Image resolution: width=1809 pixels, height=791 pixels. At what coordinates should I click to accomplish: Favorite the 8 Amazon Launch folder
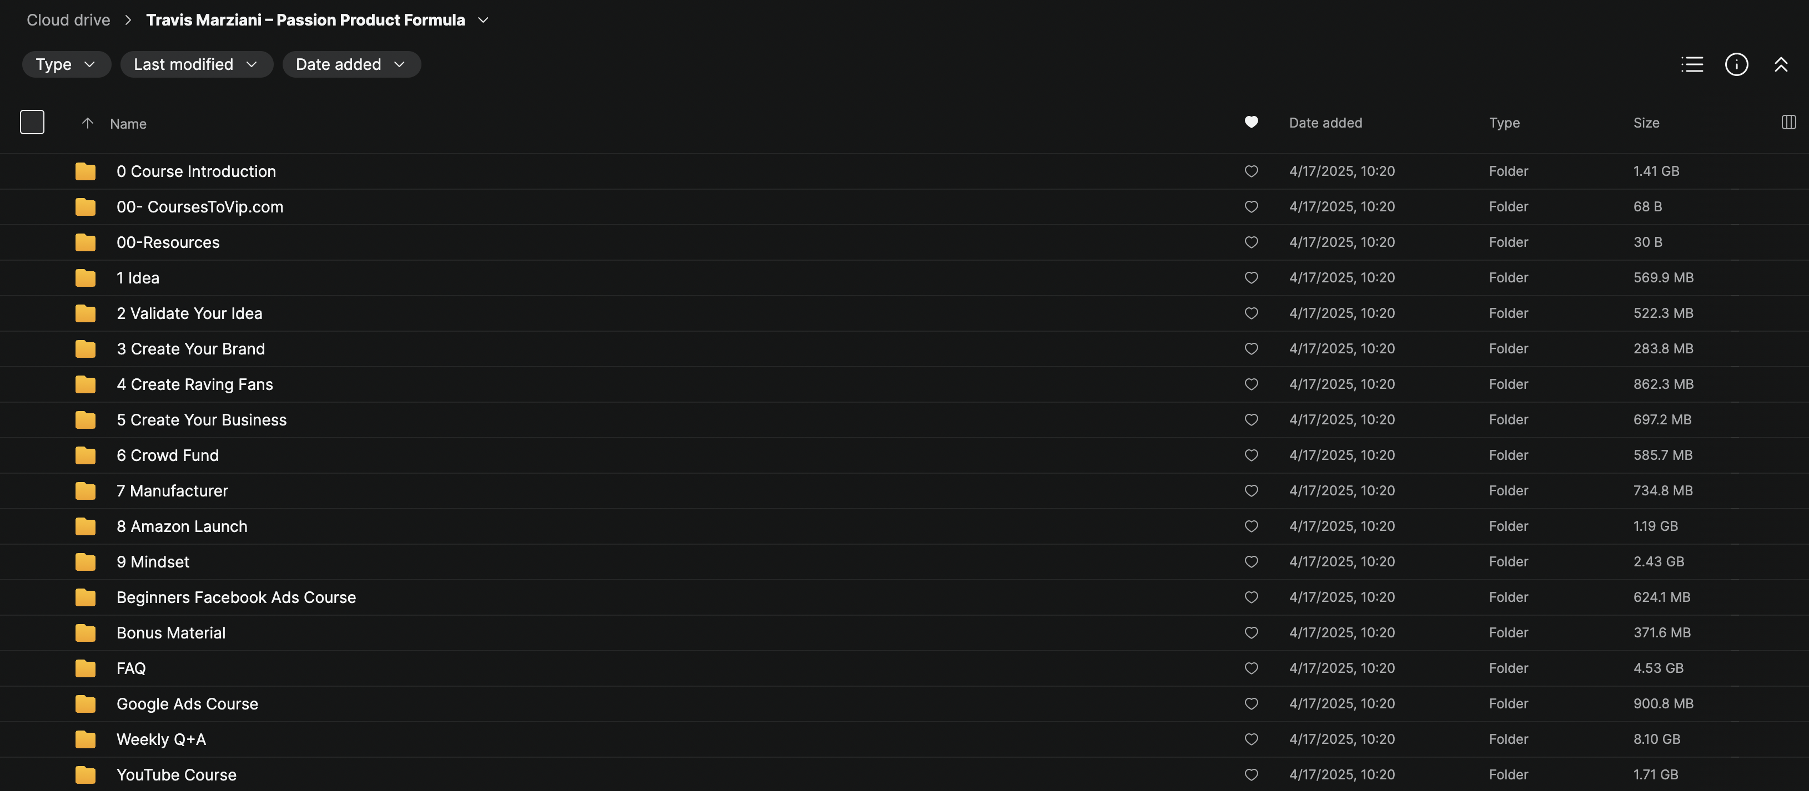point(1251,526)
